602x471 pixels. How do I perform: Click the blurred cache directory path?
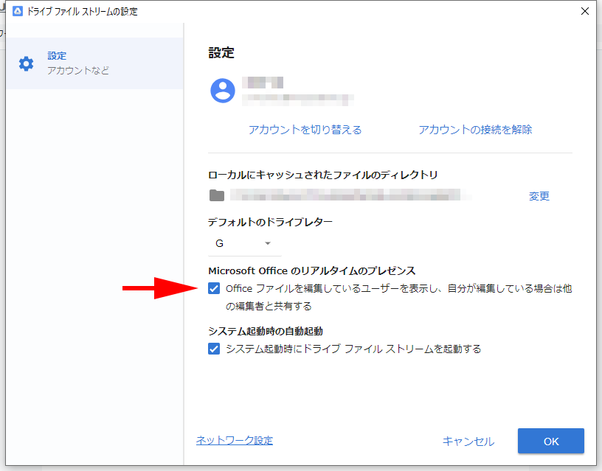[350, 195]
